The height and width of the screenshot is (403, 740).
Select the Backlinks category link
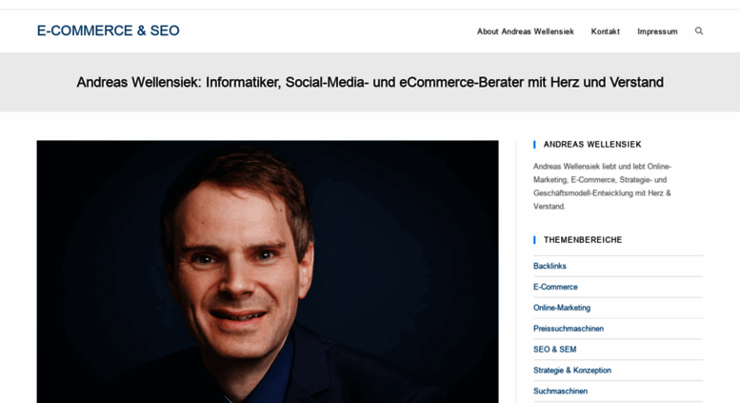[x=550, y=266]
